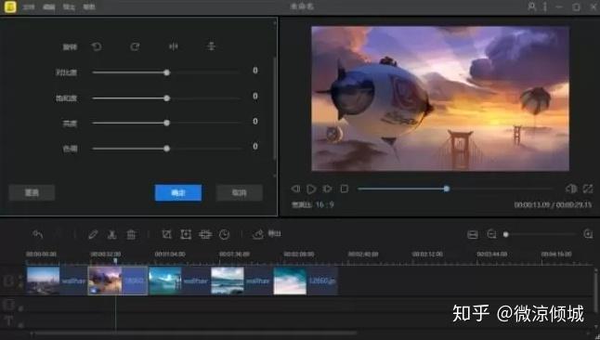Play the preview video

click(x=311, y=189)
